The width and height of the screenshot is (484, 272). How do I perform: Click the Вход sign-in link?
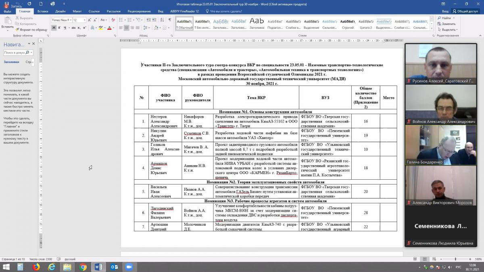[445, 11]
